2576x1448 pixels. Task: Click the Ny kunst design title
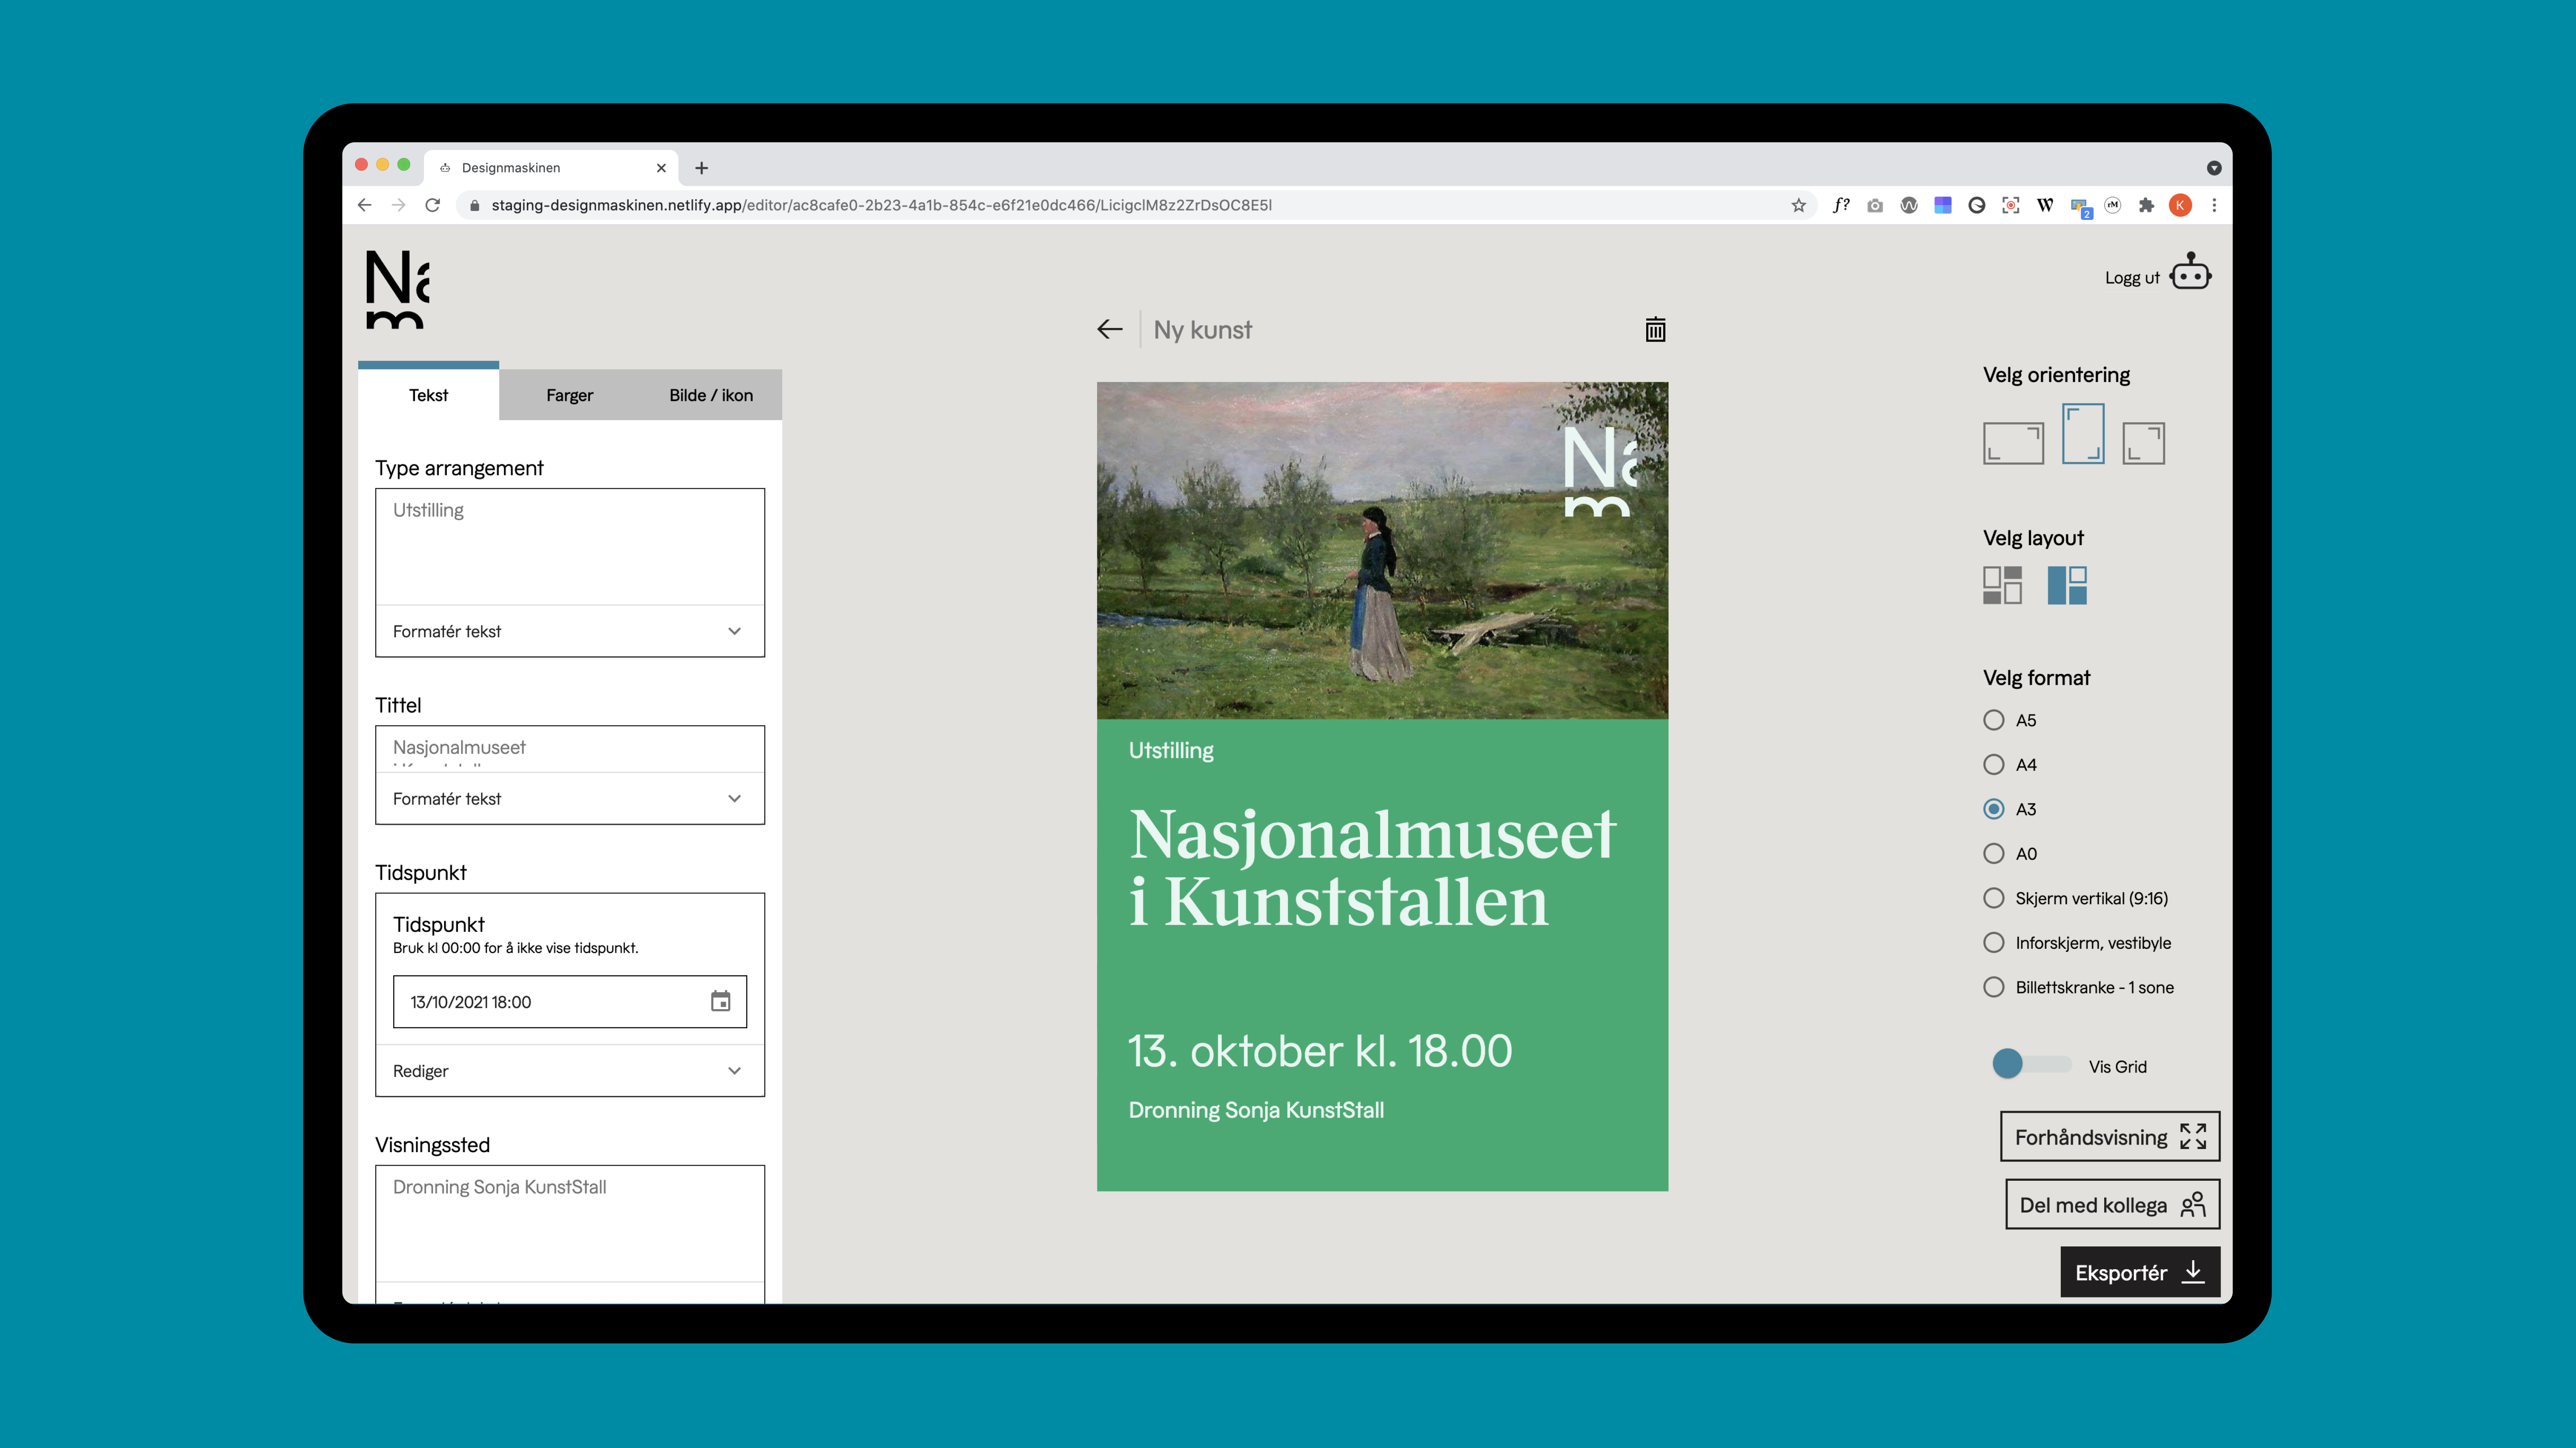point(1202,330)
